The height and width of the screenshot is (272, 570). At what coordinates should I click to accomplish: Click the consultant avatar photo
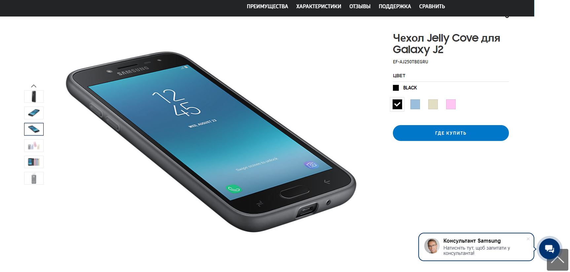pos(432,246)
